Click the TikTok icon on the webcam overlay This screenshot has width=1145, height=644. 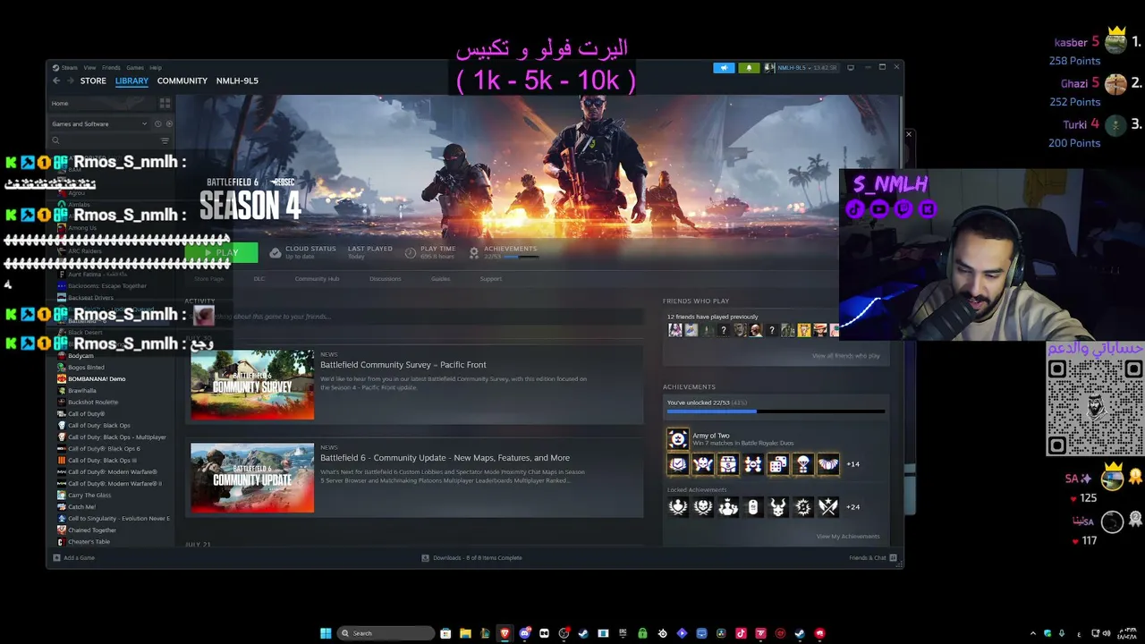tap(855, 209)
